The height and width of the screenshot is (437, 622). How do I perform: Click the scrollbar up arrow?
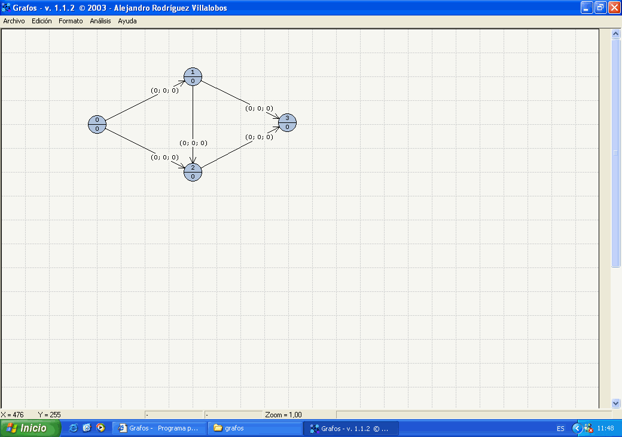pyautogui.click(x=616, y=35)
